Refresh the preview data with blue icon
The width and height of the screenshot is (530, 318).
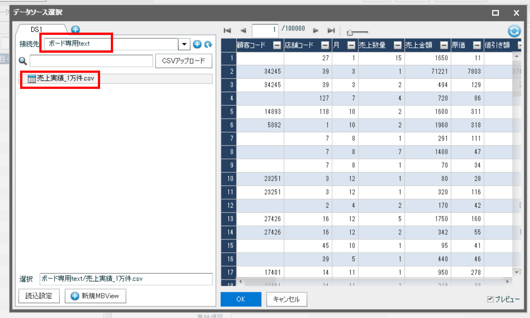514,31
